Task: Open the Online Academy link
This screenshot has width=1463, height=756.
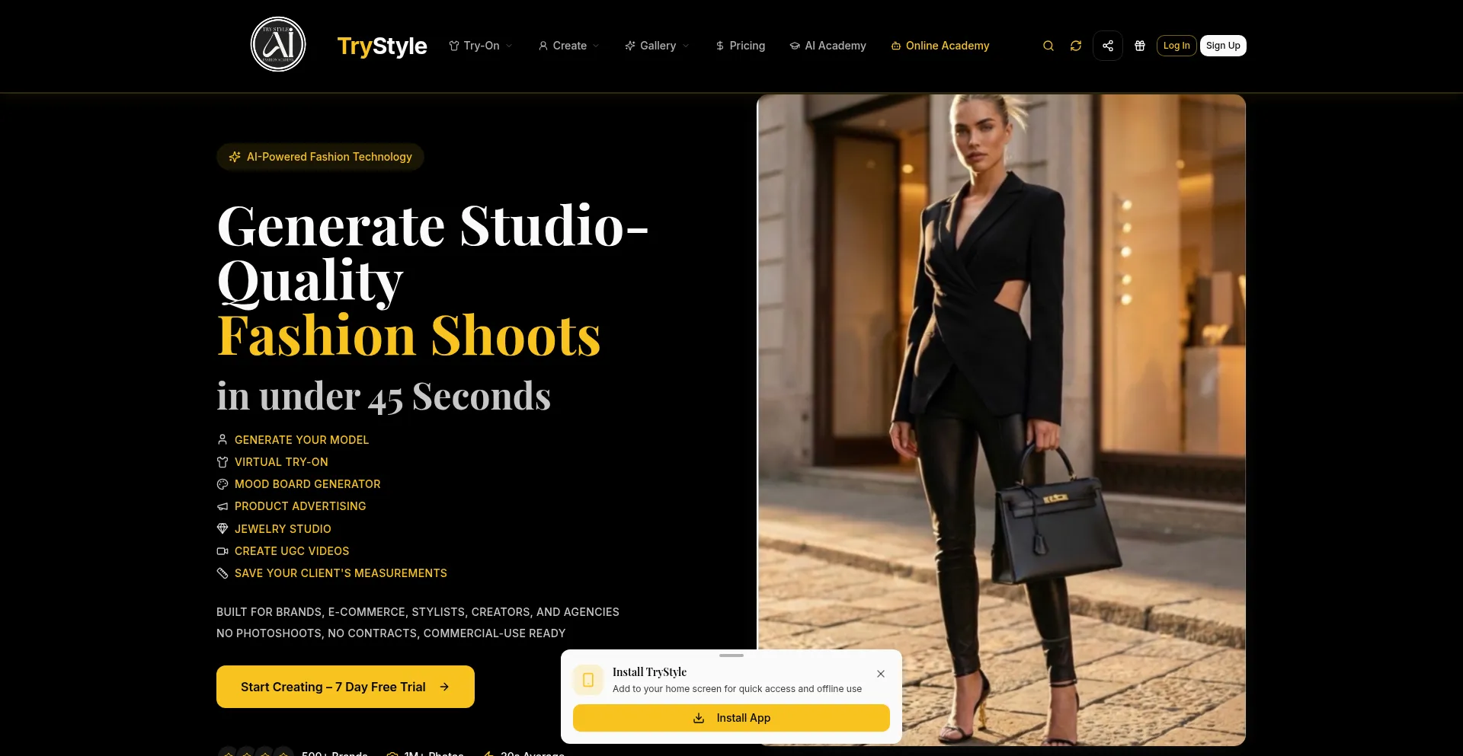Action: 940,46
